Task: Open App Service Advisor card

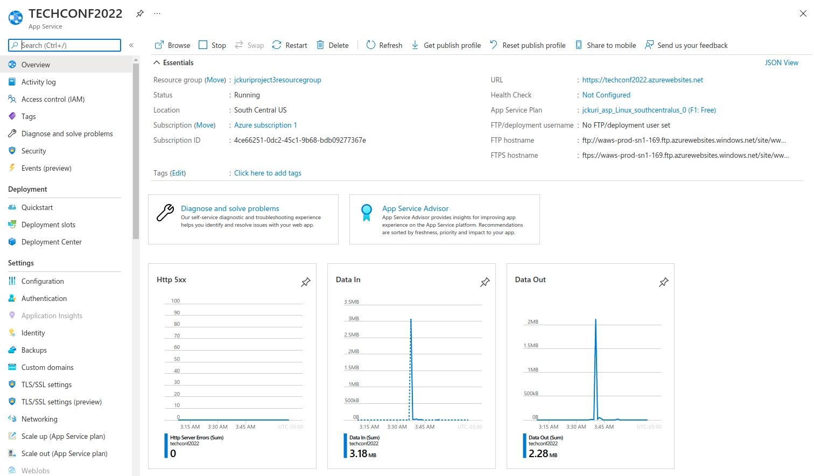Action: click(445, 219)
